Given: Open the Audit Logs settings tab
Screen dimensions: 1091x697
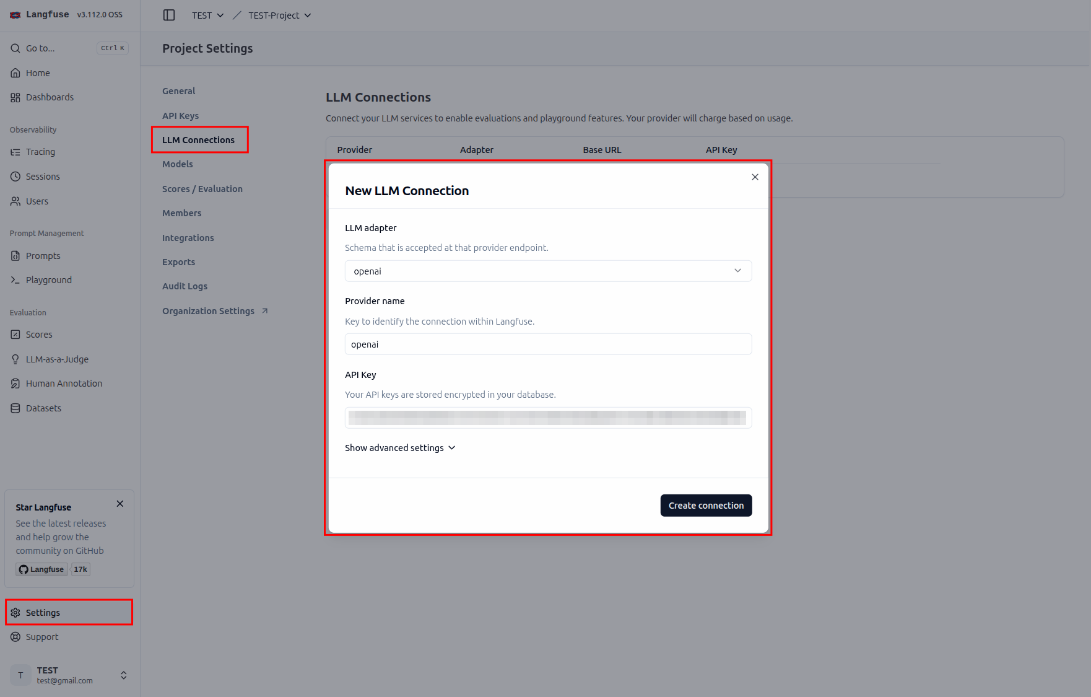Looking at the screenshot, I should (x=185, y=286).
